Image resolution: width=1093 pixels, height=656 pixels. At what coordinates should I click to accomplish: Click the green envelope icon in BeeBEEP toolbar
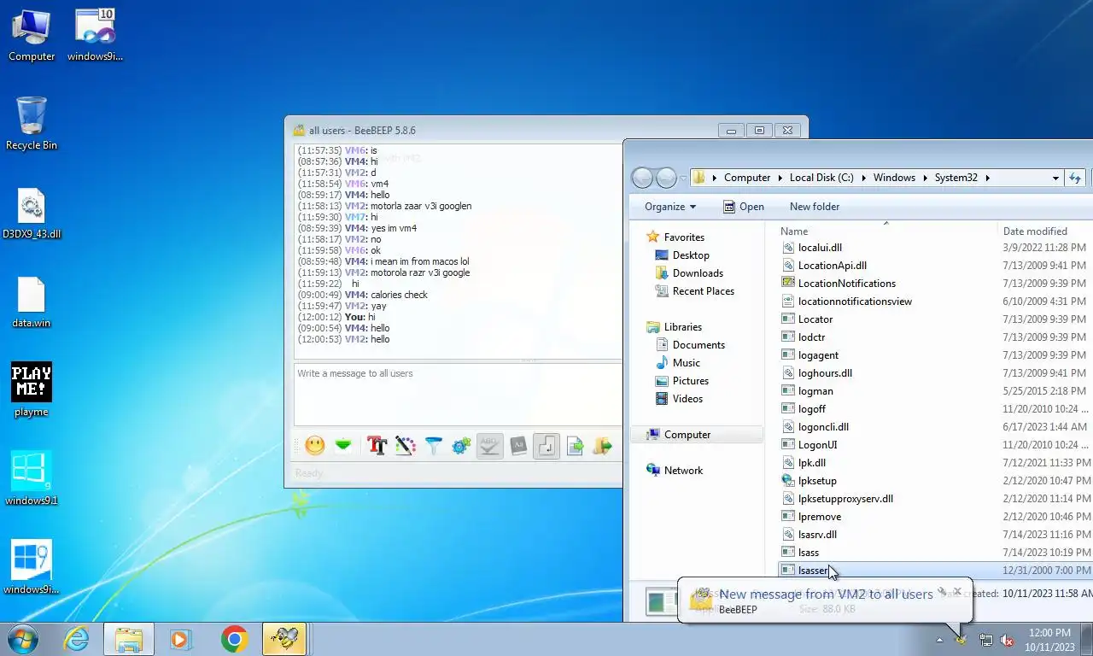pyautogui.click(x=343, y=446)
